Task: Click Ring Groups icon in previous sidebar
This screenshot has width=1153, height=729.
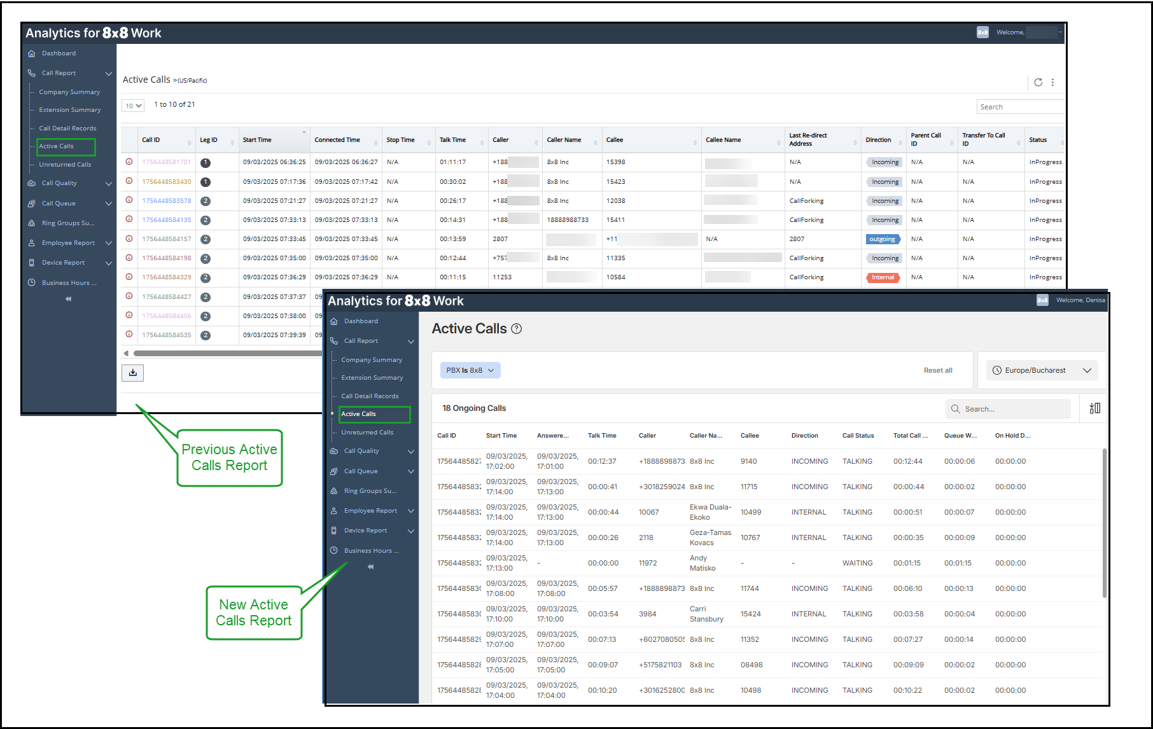Action: point(32,223)
